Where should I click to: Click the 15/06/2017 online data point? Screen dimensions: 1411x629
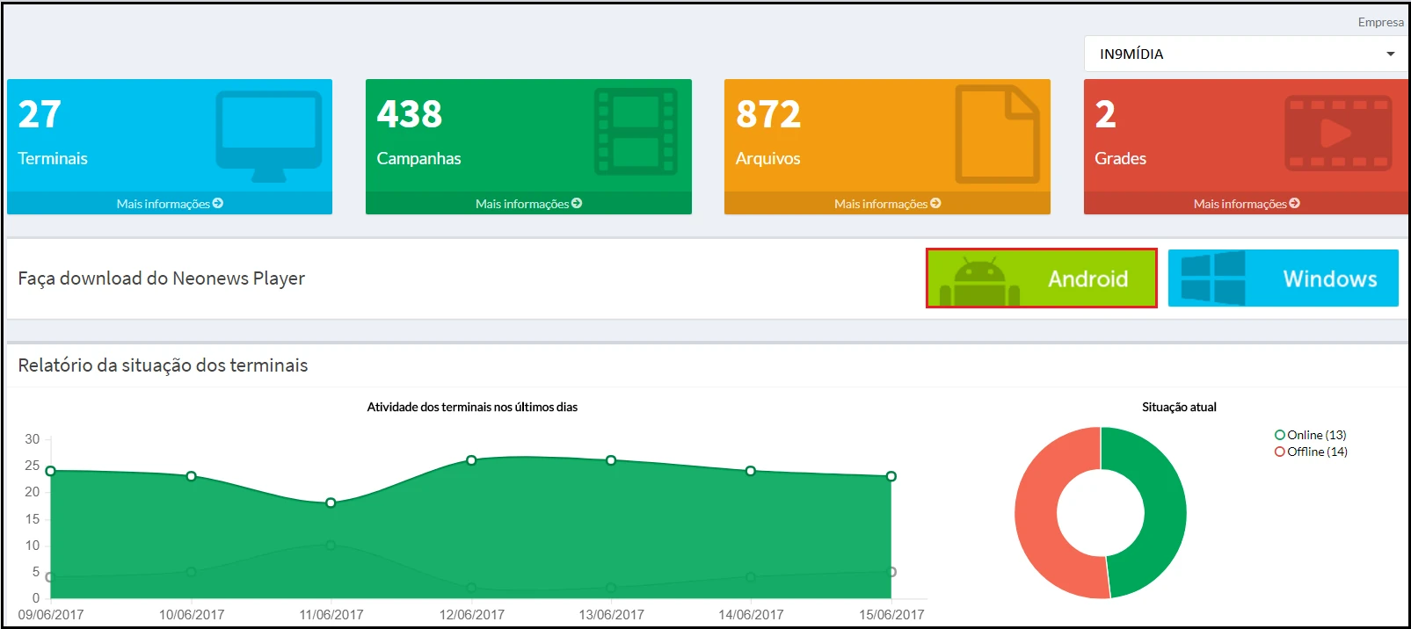(x=891, y=476)
